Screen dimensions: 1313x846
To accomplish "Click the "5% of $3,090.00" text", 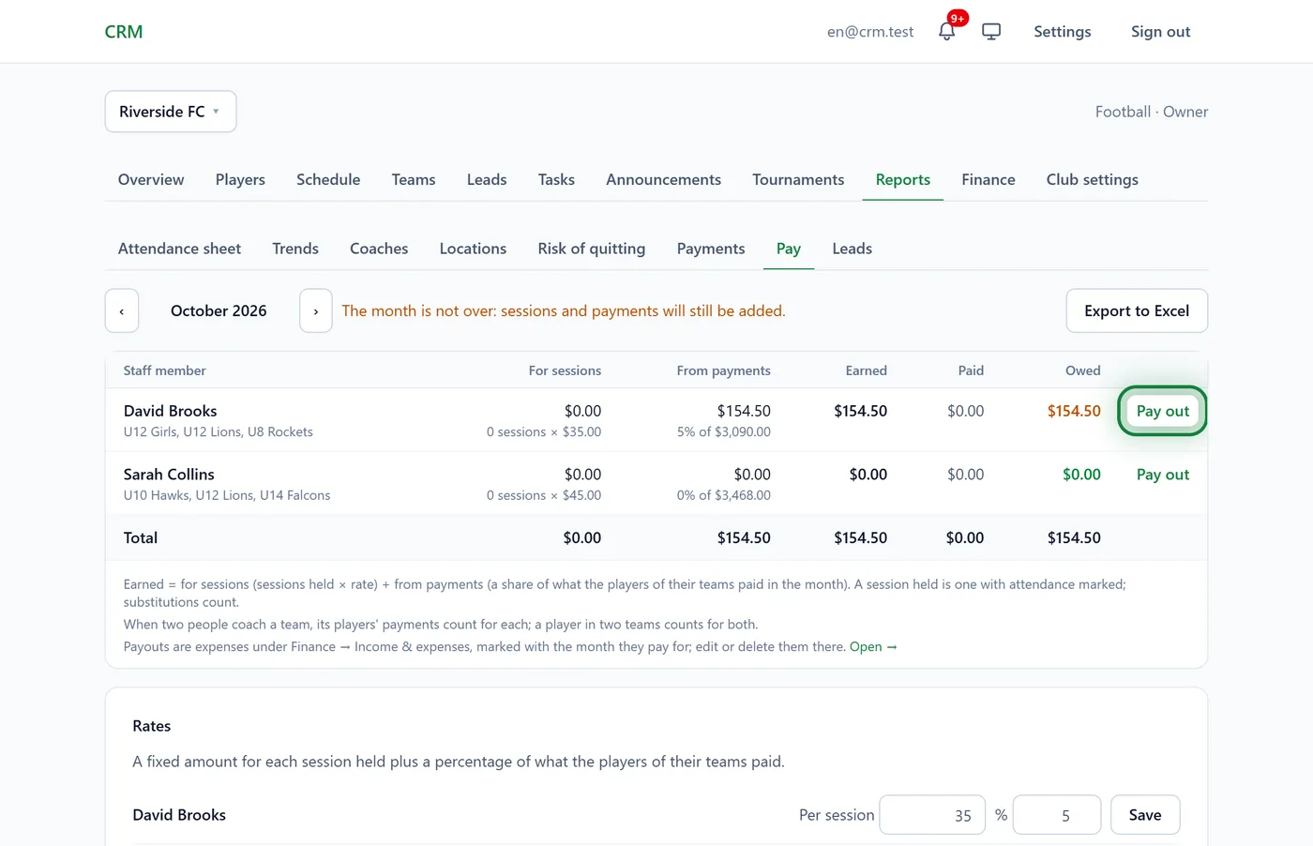I will [x=724, y=432].
